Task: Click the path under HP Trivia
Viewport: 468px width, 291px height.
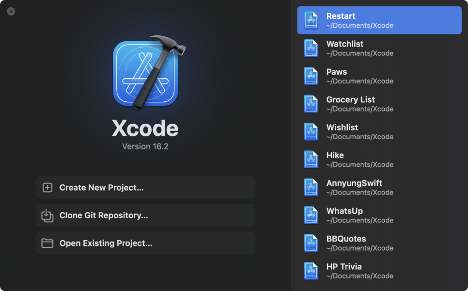Action: (x=359, y=276)
